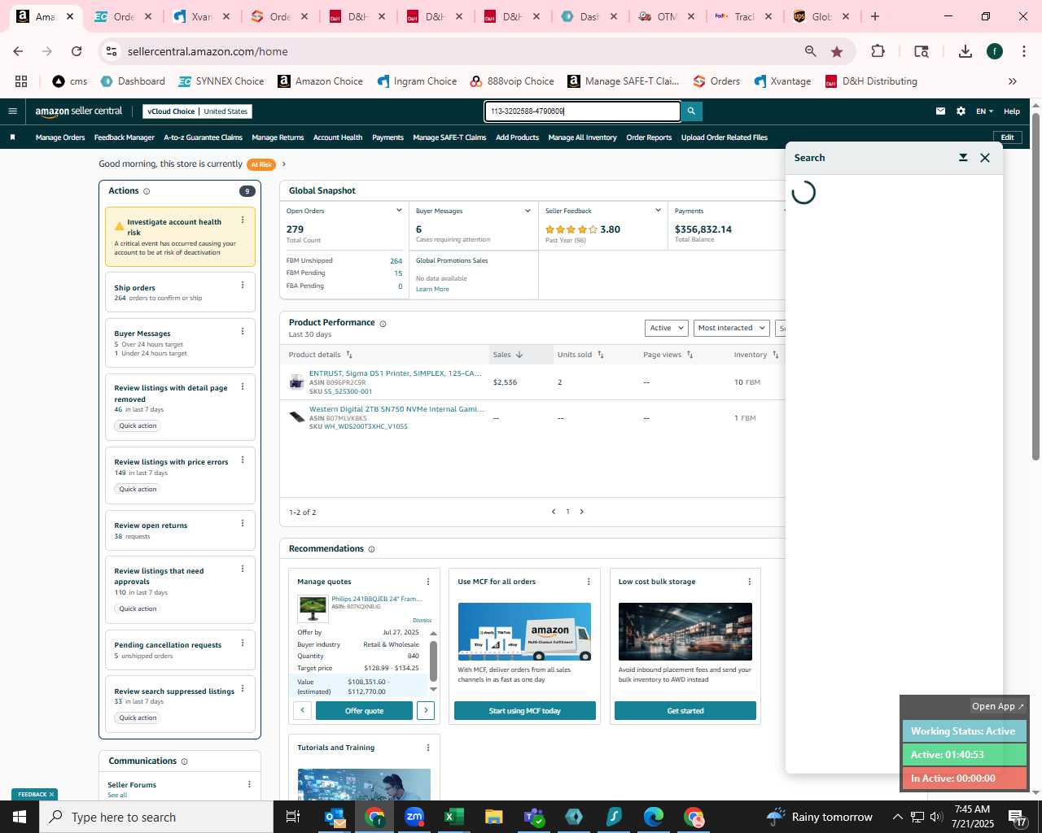Click the Actions info icon
This screenshot has width=1042, height=833.
147,191
